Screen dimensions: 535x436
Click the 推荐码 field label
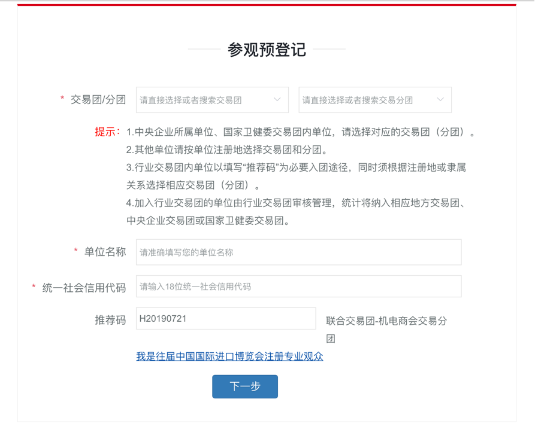coord(111,320)
